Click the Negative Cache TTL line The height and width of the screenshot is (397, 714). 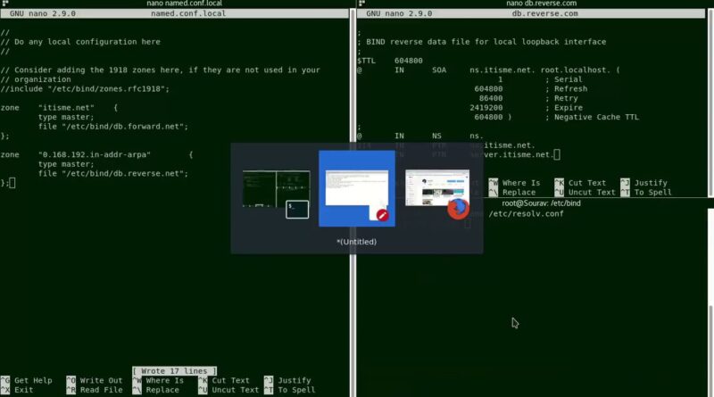[556, 117]
